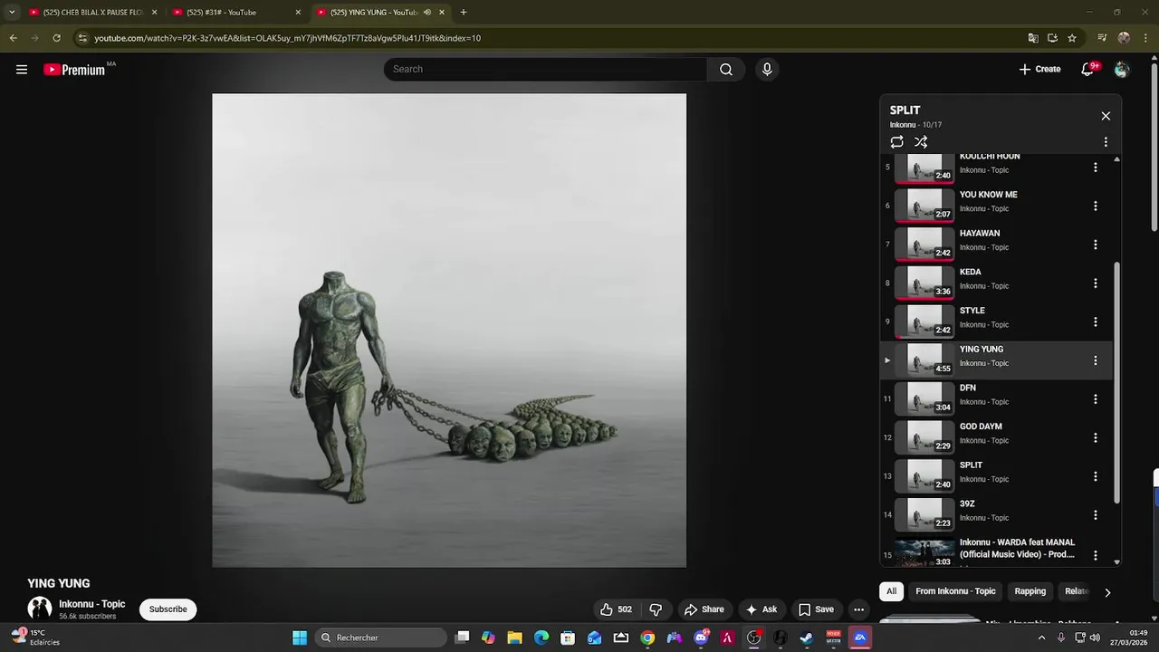The width and height of the screenshot is (1159, 652).
Task: Open SPLIT playlist more options menu
Action: click(1106, 142)
